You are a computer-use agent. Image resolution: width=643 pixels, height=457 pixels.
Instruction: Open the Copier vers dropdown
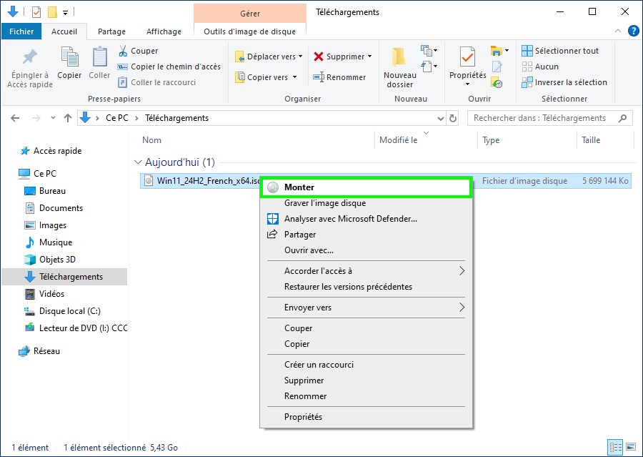click(x=266, y=77)
